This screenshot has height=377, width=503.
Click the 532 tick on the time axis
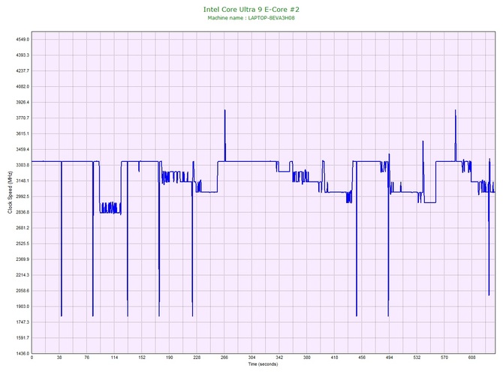[x=417, y=358]
